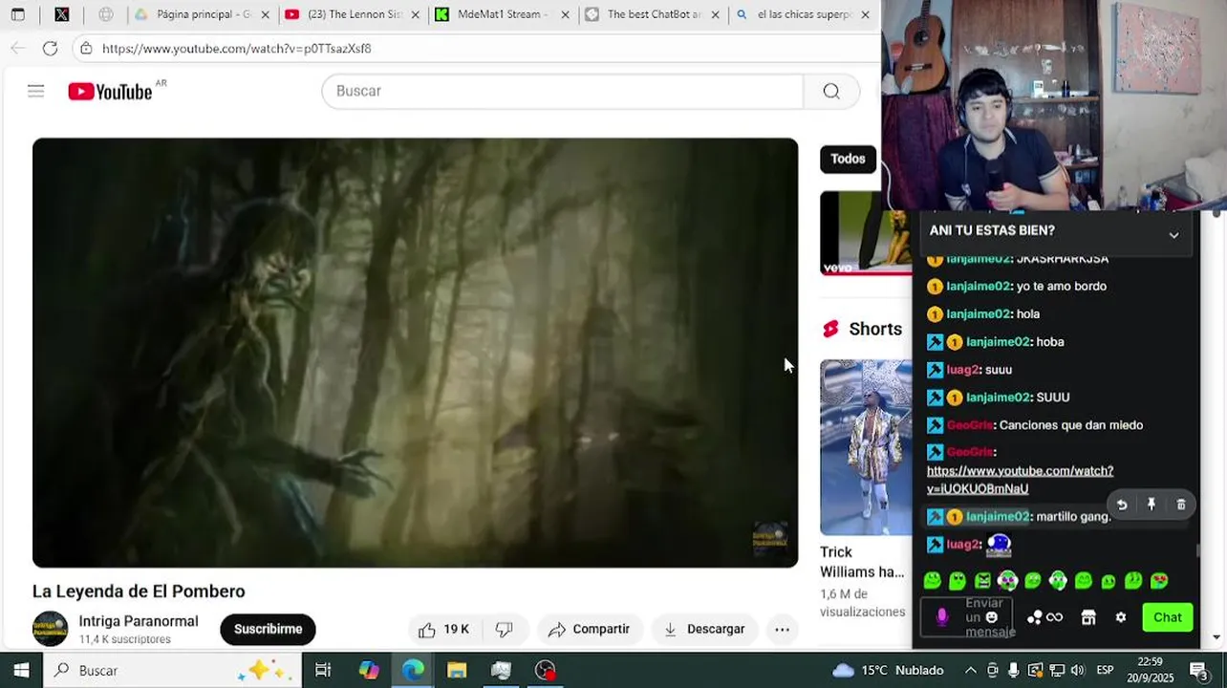Show hidden tray icons chevron

[x=971, y=670]
